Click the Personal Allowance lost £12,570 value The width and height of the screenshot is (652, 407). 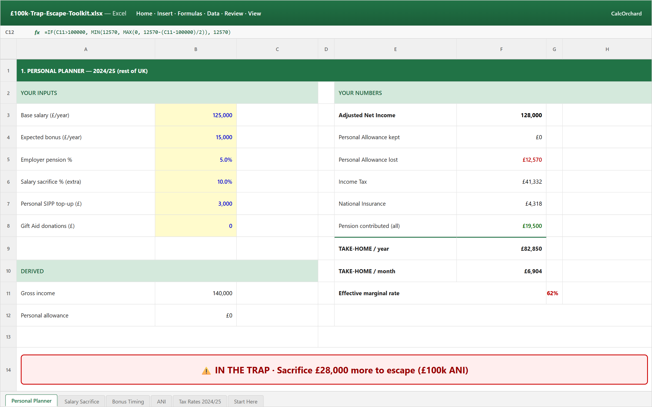(x=501, y=160)
